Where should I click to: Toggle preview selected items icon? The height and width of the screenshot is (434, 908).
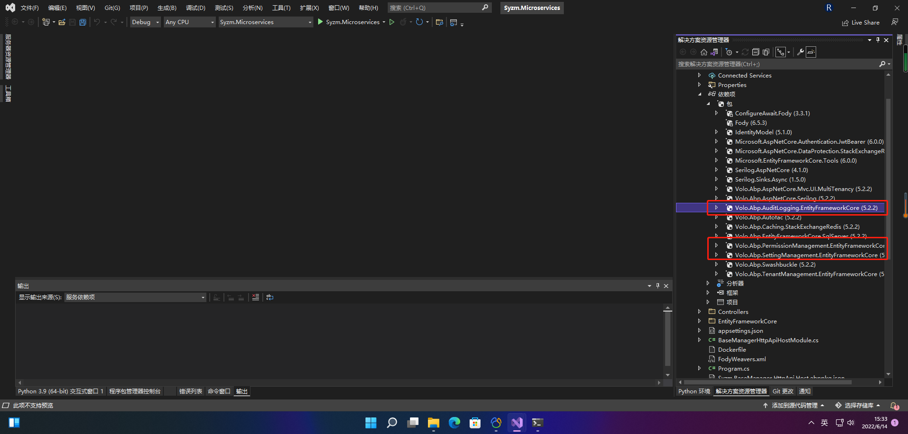811,52
